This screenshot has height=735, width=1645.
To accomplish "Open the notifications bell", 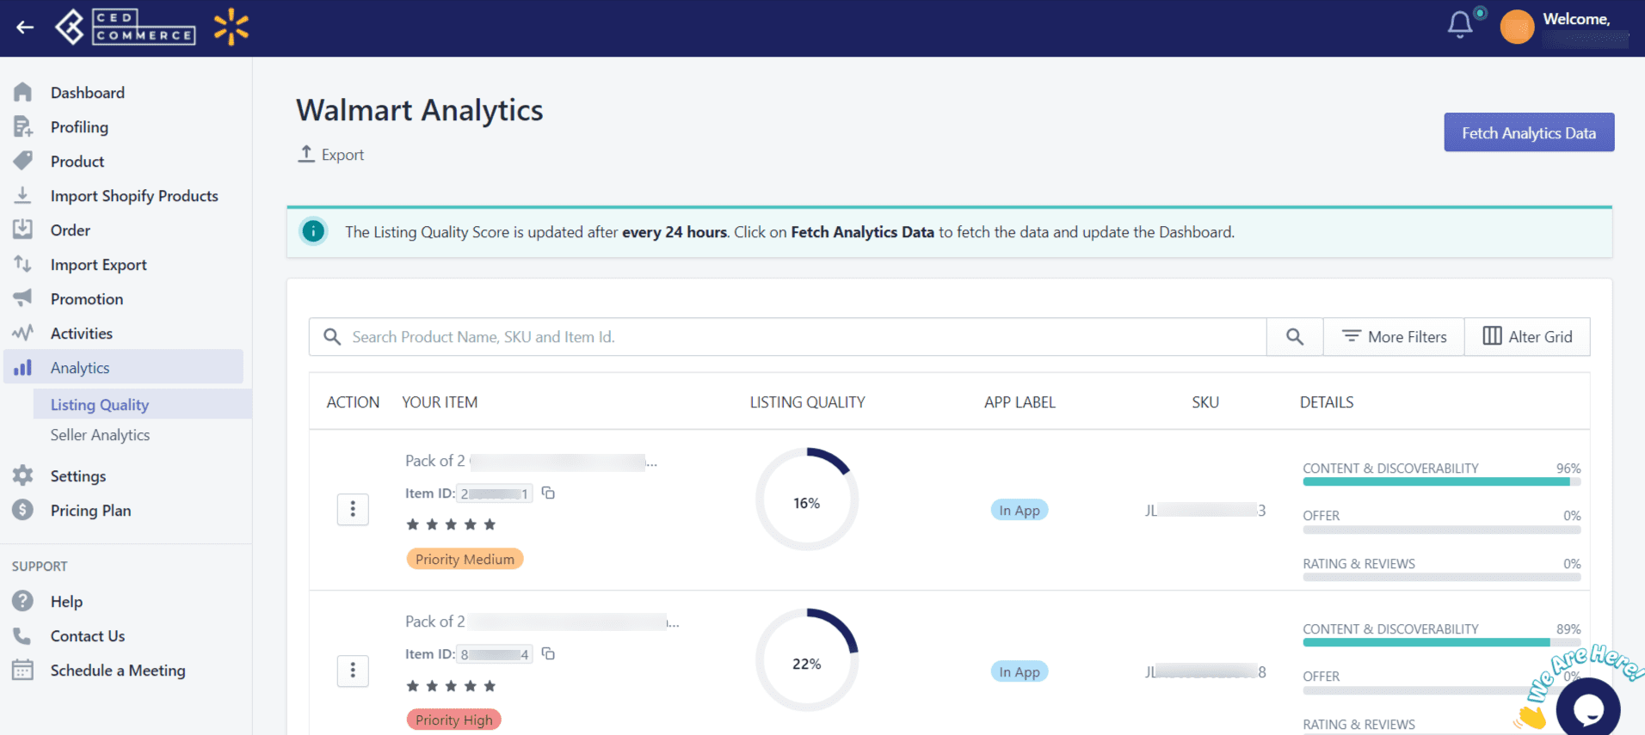I will [x=1460, y=24].
